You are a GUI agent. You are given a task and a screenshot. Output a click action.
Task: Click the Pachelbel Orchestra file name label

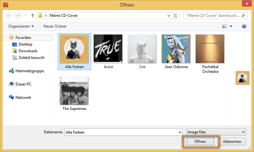[210, 69]
